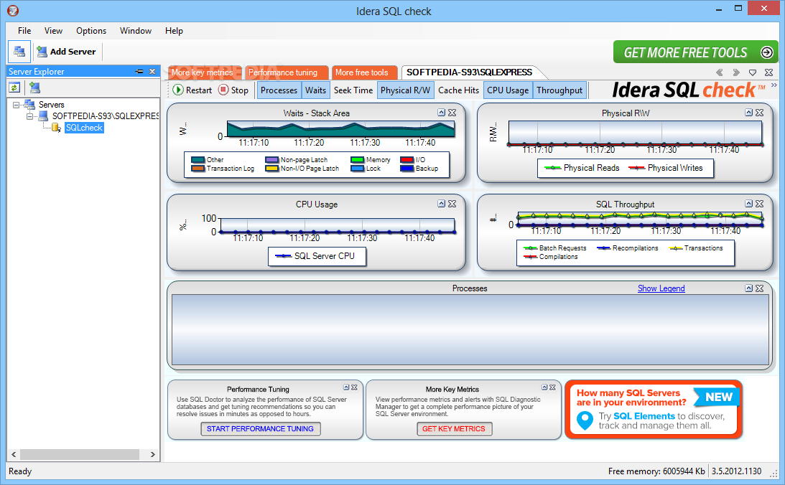Click the Add Server button
785x485 pixels.
(x=66, y=52)
